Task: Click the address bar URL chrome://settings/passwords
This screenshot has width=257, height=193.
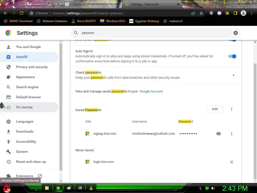Action: point(88,13)
